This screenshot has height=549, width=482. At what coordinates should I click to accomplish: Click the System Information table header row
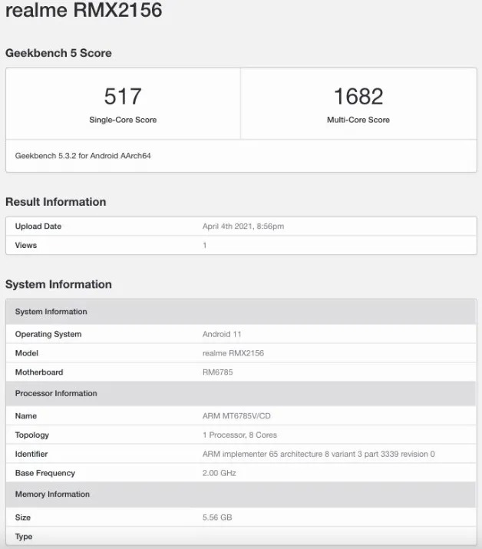click(x=241, y=312)
